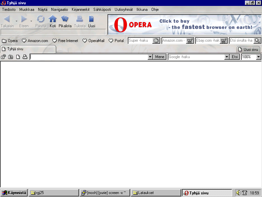Open the Tiedosto menu

click(x=9, y=10)
